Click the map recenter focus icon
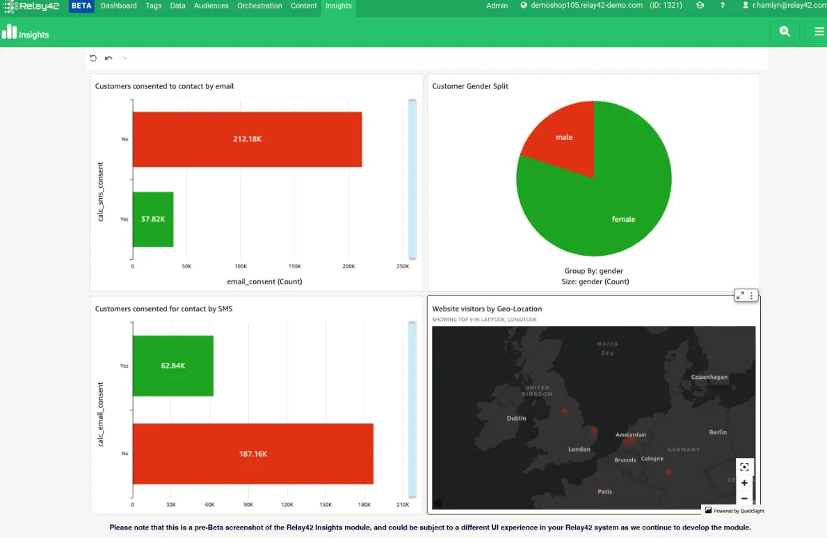 (x=744, y=467)
